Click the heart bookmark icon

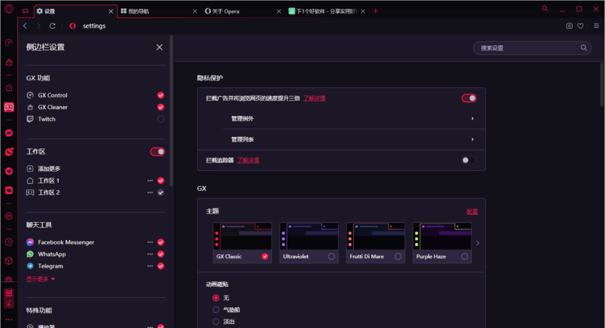[x=580, y=26]
